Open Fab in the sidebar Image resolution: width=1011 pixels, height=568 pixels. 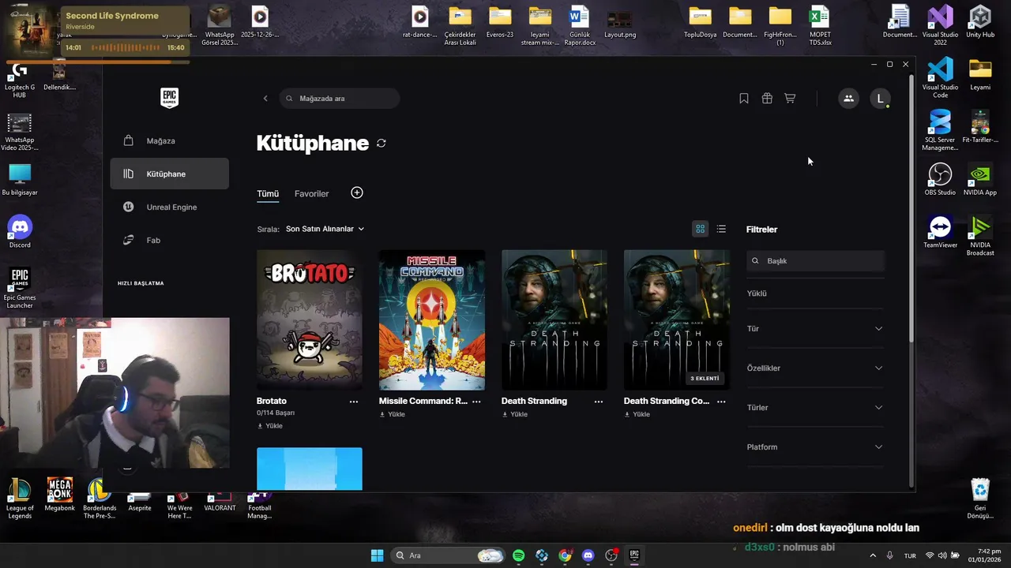[170, 240]
